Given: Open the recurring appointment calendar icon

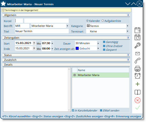Looking at the screenshot, I should click(x=138, y=37).
